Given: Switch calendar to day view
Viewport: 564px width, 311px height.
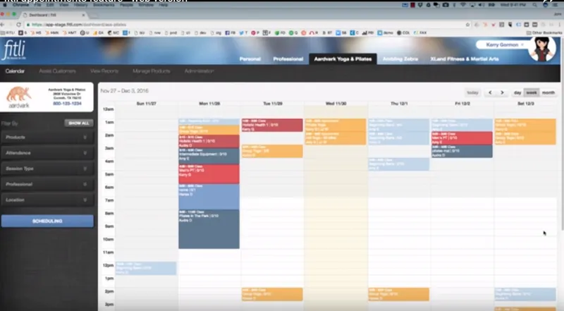Looking at the screenshot, I should [x=517, y=92].
